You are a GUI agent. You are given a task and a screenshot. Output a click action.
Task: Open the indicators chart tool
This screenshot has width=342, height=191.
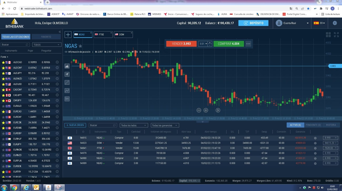coord(67,91)
